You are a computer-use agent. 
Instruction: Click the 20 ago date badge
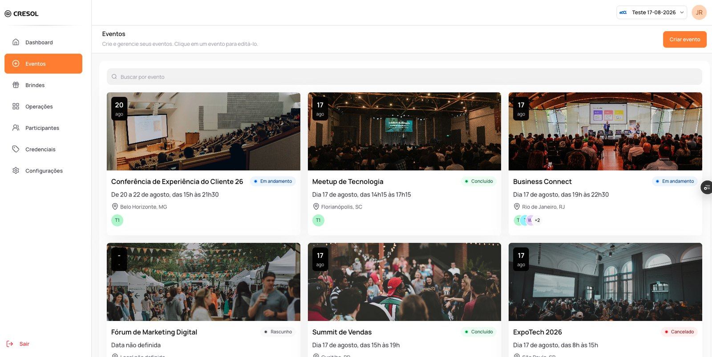coord(119,108)
